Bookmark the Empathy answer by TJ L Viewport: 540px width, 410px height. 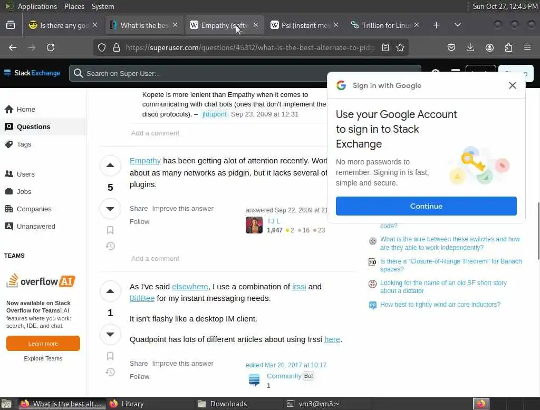[x=110, y=230]
